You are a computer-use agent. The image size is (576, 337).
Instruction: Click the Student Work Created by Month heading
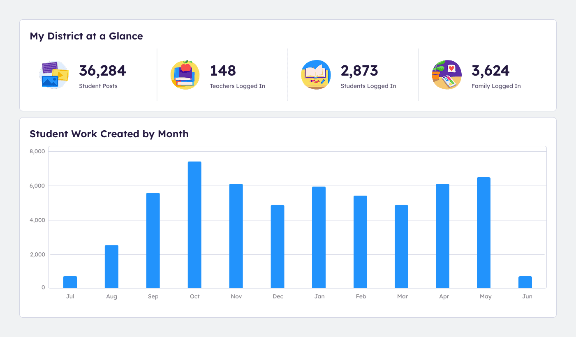pyautogui.click(x=109, y=134)
